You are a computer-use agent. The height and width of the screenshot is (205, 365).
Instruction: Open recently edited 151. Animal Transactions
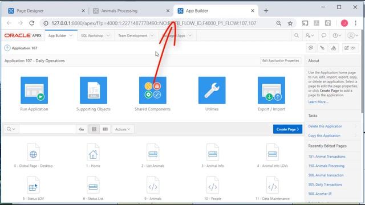click(x=327, y=157)
